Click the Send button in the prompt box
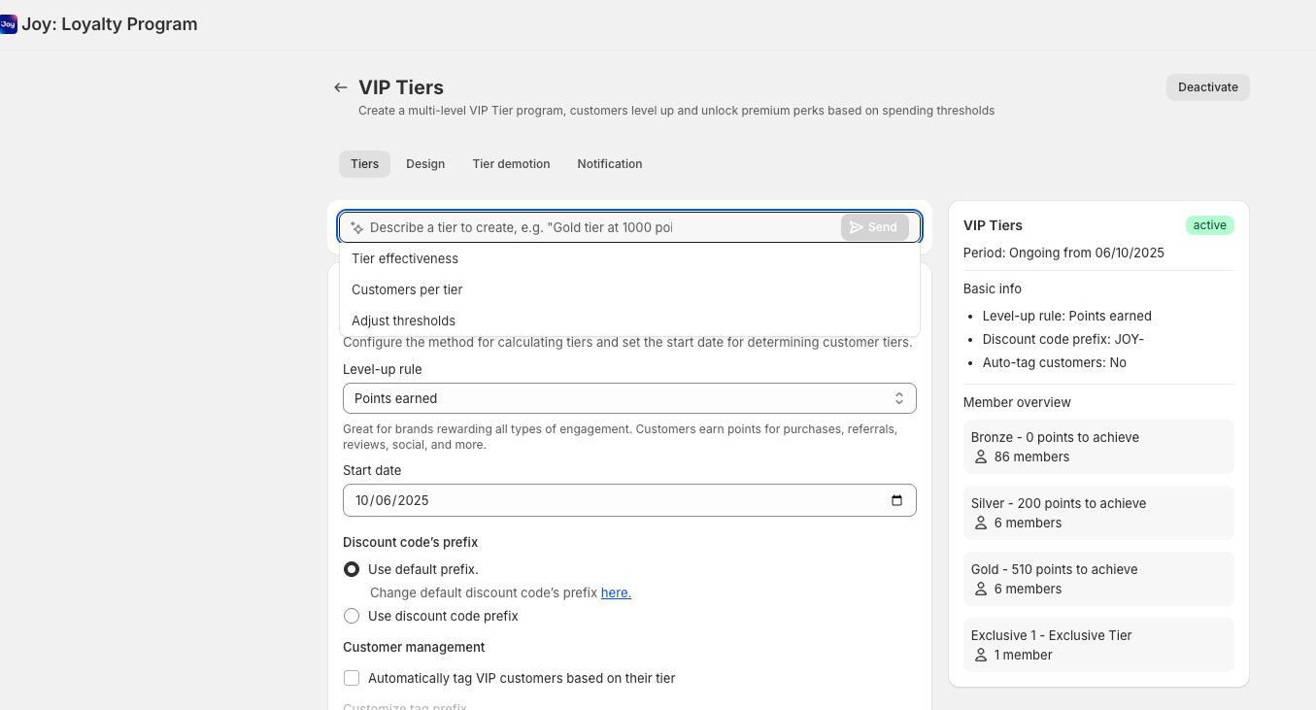The width and height of the screenshot is (1316, 710). 874,227
